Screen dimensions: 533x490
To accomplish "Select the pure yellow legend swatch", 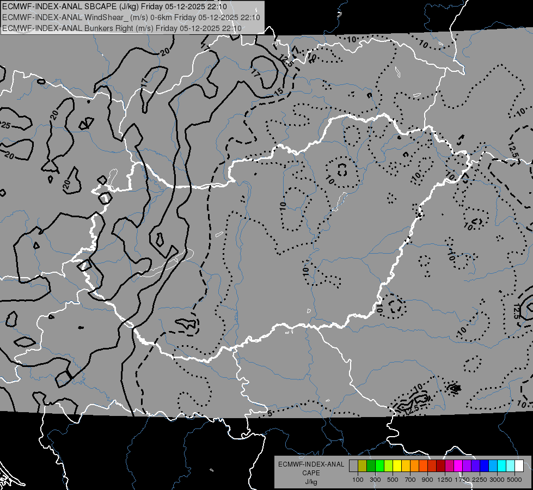I will [x=397, y=465].
